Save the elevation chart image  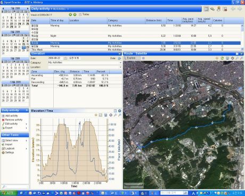(105, 115)
